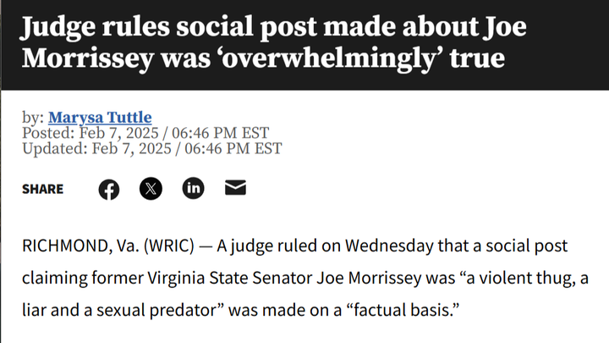This screenshot has height=343, width=609.
Task: Share the article on LinkedIn
Action: coord(193,188)
